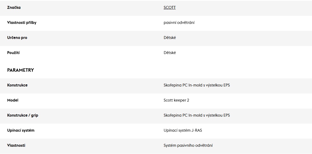Viewport: 312px width, 154px height.
Task: Select the Konstrukce / grip label
Action: 23,115
